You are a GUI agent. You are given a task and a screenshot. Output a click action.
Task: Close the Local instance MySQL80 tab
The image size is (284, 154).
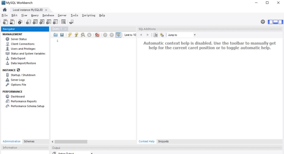46,10
